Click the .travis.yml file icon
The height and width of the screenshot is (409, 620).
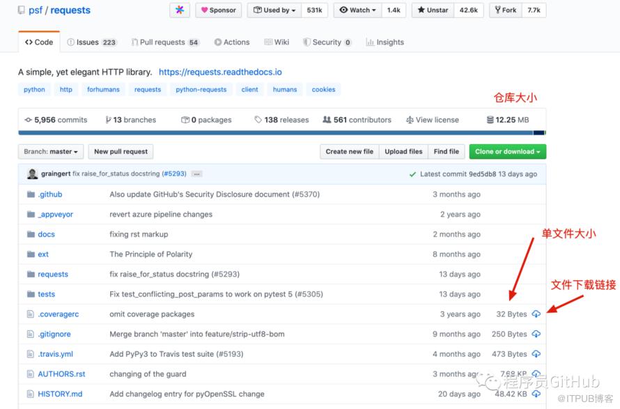point(31,354)
